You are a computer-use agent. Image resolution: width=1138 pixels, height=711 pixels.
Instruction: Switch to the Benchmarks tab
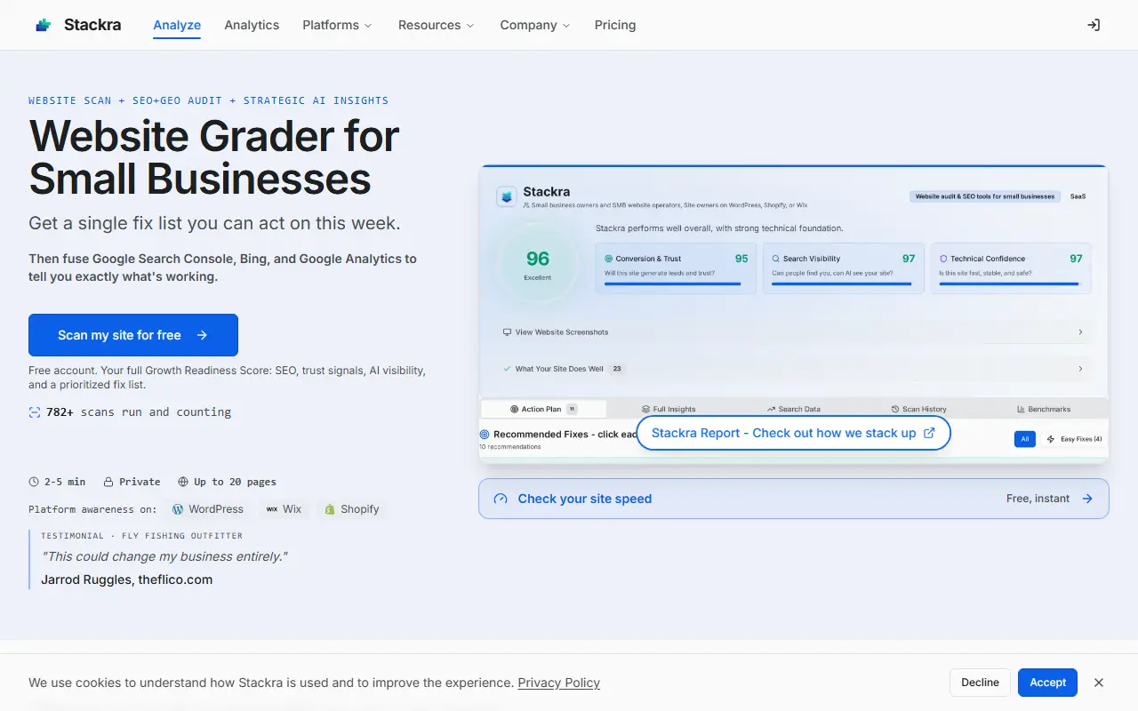[1044, 409]
